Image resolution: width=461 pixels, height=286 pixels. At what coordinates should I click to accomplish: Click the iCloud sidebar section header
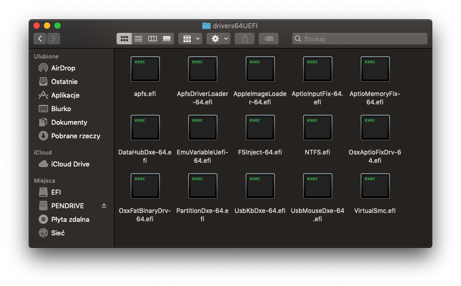43,152
